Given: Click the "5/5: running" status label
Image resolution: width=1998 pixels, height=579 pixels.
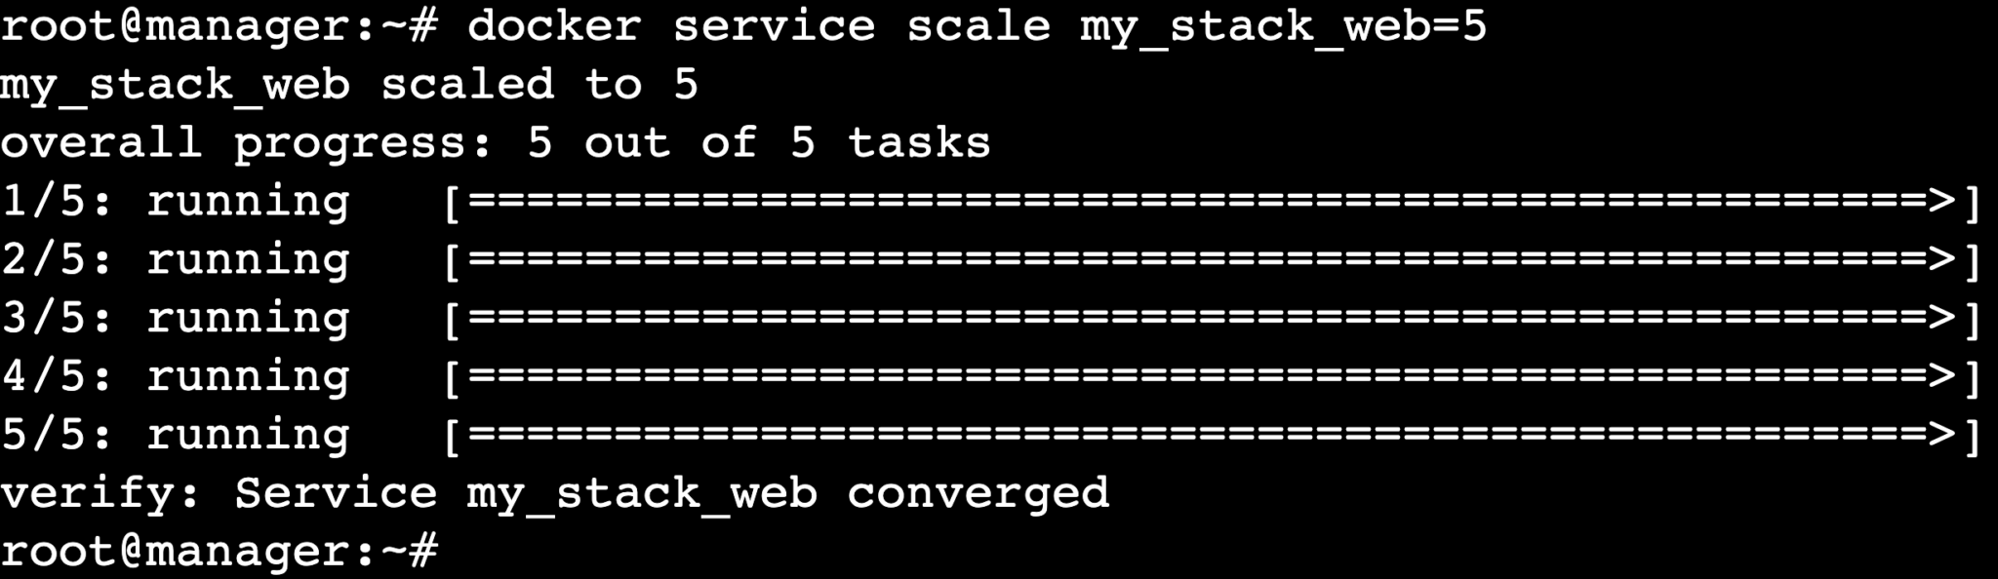Looking at the screenshot, I should coord(176,436).
